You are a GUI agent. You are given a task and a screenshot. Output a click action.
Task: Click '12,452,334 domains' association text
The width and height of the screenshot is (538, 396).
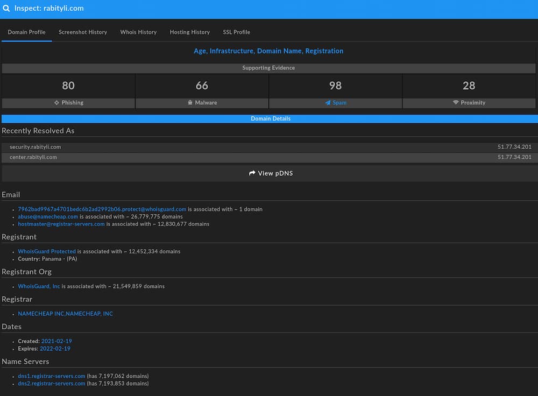(x=154, y=251)
